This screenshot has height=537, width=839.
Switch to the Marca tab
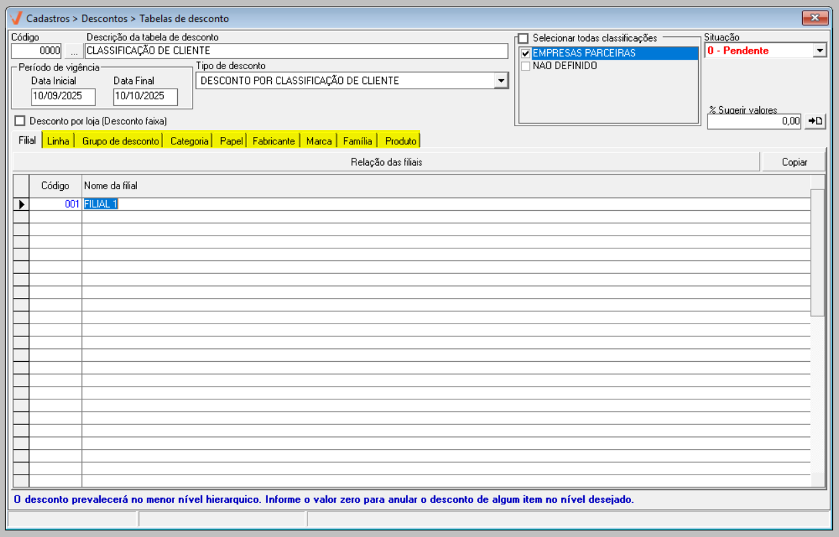click(x=319, y=141)
